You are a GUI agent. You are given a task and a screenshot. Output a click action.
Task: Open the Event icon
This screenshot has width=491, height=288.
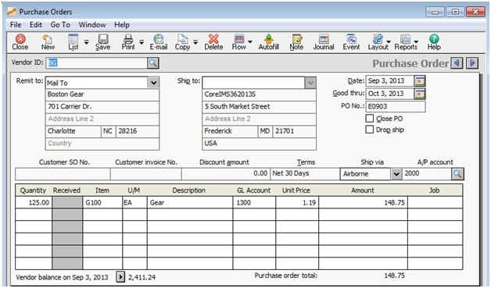coord(351,42)
